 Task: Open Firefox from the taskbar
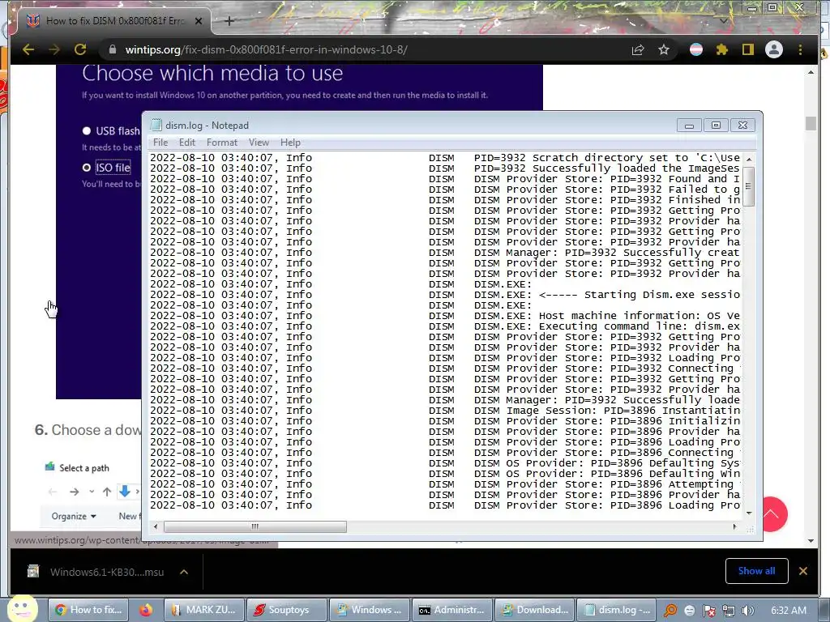pyautogui.click(x=146, y=610)
